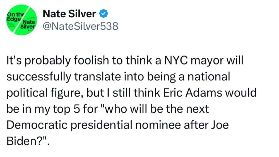
Task: Select the words "Eric Adams" in tweet
Action: coord(193,93)
